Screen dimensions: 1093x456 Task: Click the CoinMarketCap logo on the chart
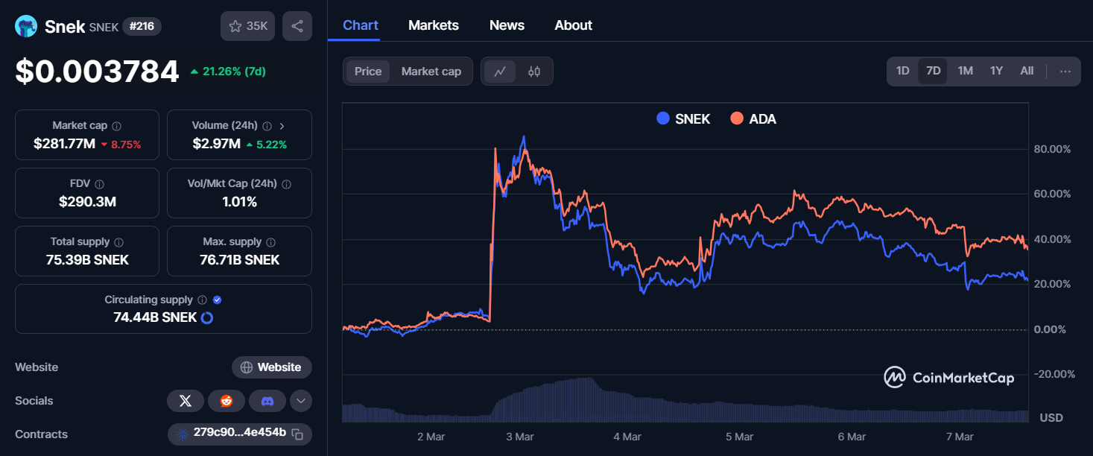948,378
